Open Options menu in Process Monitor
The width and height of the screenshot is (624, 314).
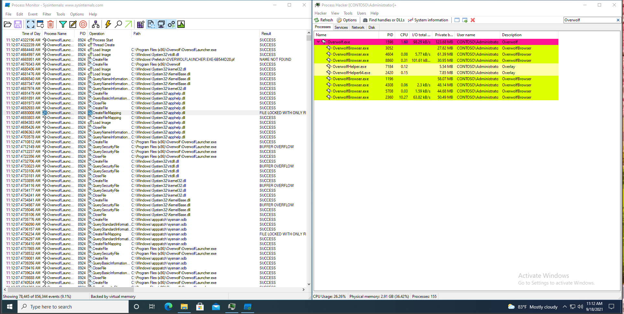(77, 14)
